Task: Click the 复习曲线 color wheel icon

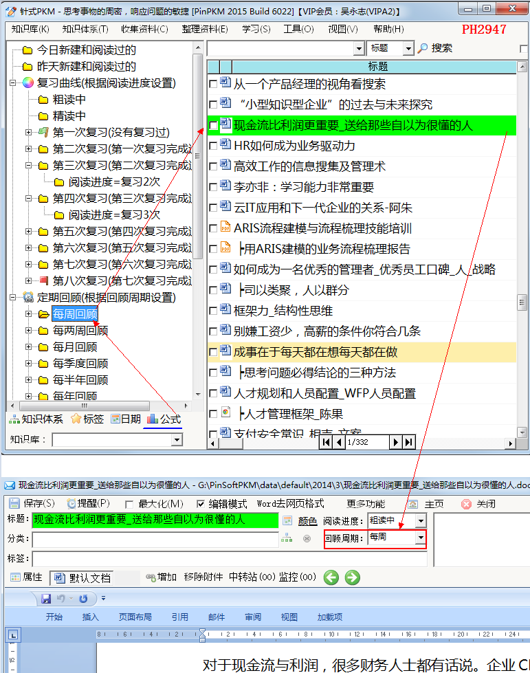Action: pos(28,82)
